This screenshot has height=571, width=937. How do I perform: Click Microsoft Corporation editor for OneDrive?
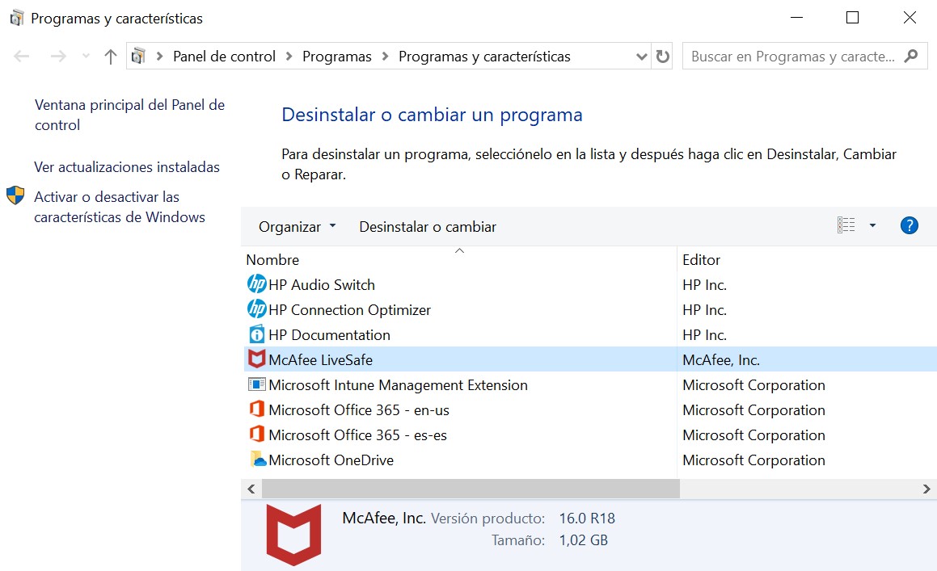pyautogui.click(x=753, y=460)
